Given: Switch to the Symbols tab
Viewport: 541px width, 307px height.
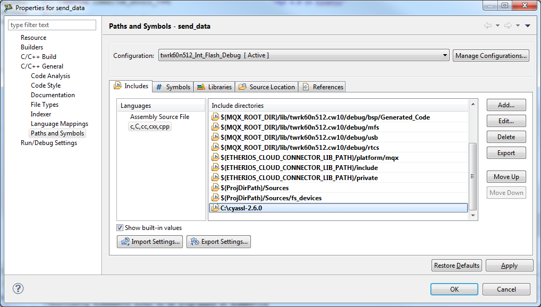Looking at the screenshot, I should pos(173,87).
